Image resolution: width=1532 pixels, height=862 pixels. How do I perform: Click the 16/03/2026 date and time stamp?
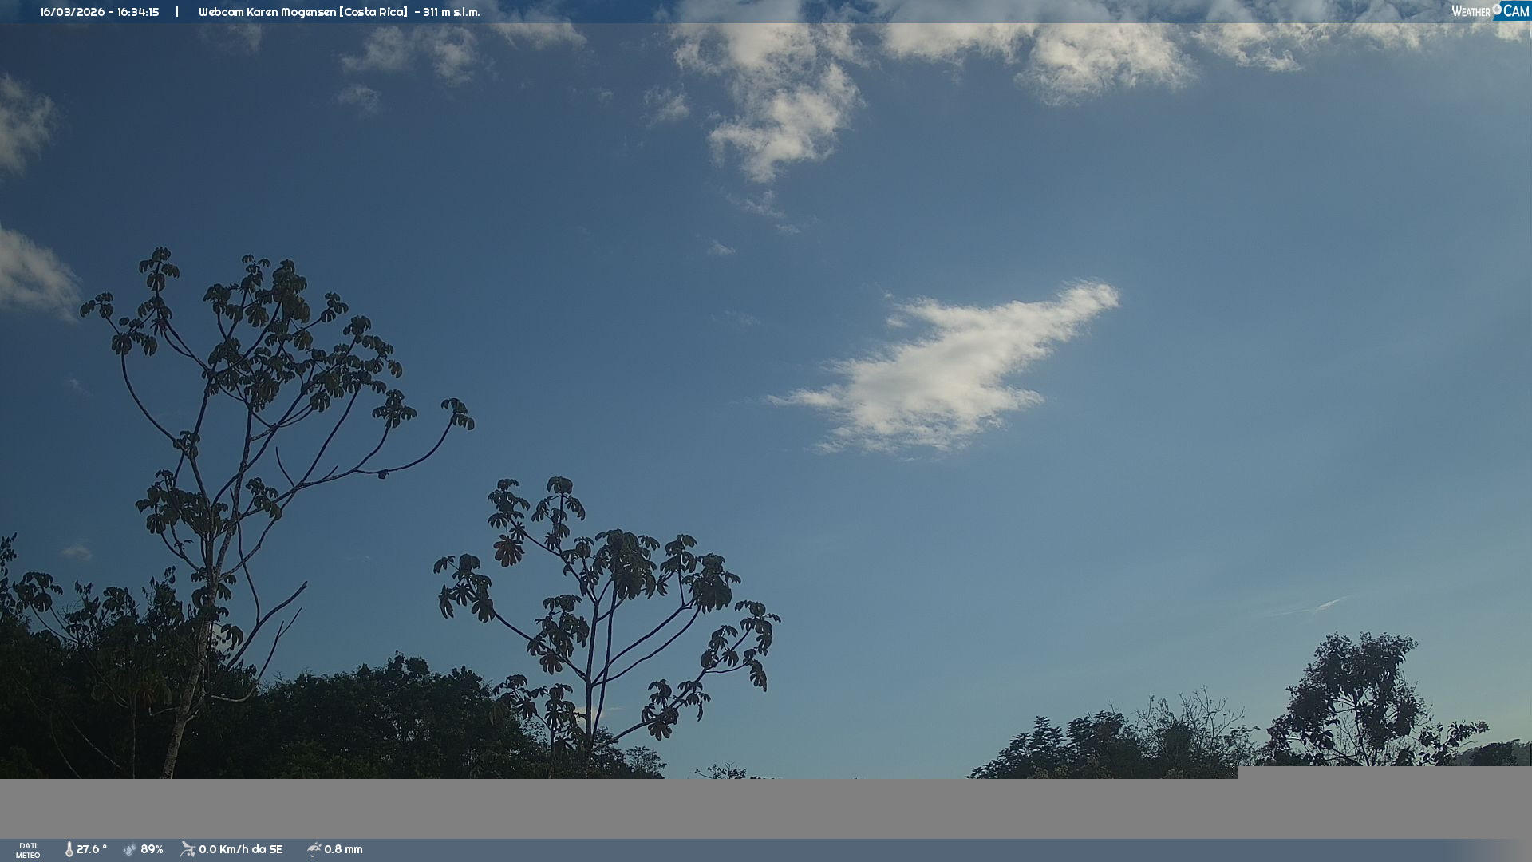[x=100, y=12]
